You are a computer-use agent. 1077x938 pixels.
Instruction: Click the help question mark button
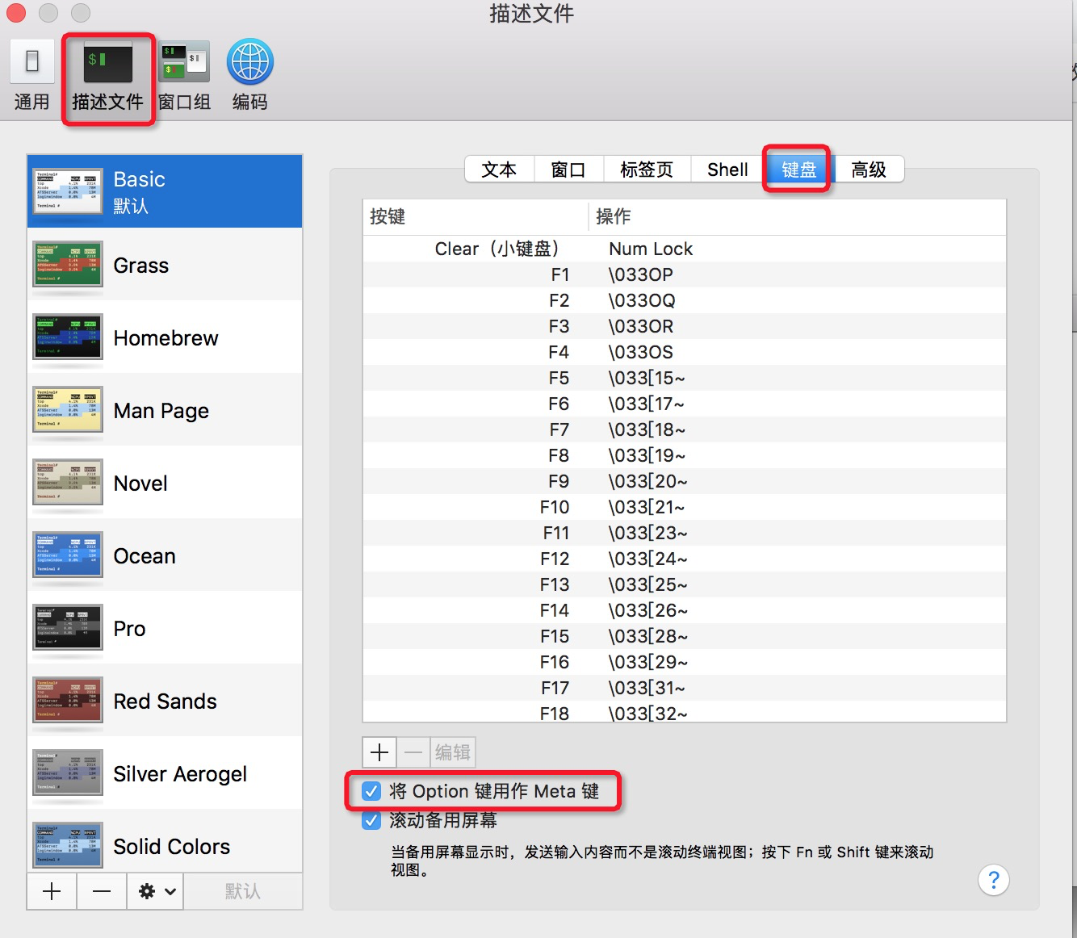[x=993, y=880]
